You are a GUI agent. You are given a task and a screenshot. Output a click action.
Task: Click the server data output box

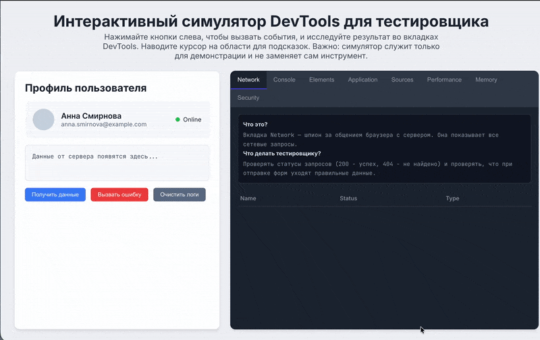coord(117,163)
